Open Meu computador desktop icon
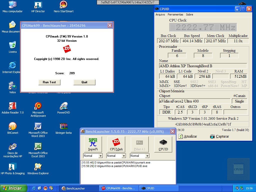The height and width of the screenshot is (192, 256). point(12,7)
